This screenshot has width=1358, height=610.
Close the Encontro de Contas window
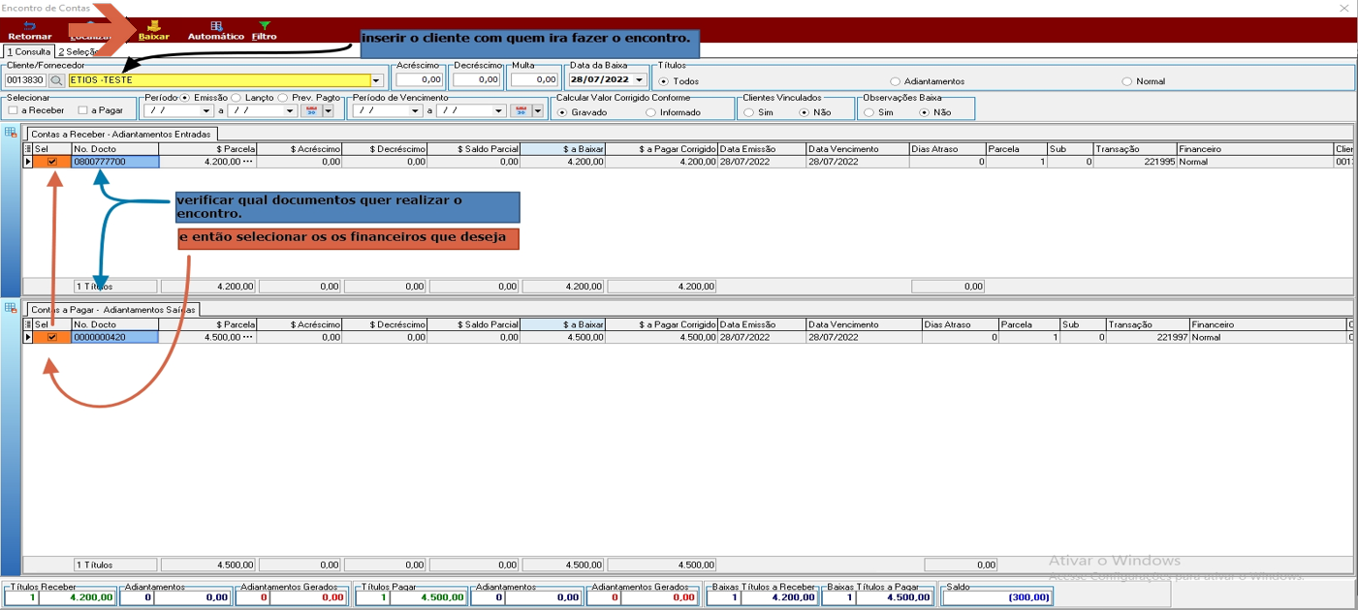(1343, 8)
